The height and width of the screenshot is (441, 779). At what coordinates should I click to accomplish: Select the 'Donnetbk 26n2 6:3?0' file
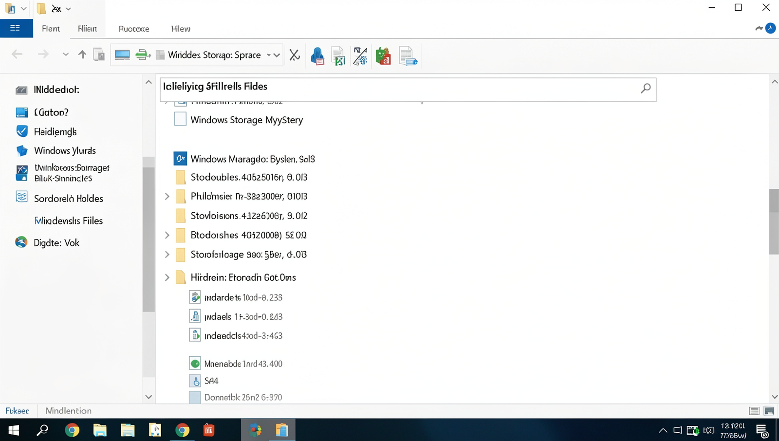pos(236,397)
